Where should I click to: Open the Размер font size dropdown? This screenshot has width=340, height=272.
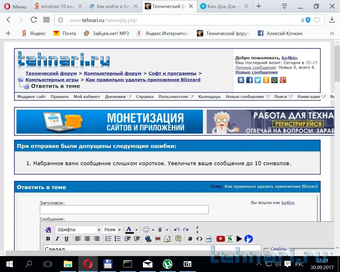tap(112, 230)
